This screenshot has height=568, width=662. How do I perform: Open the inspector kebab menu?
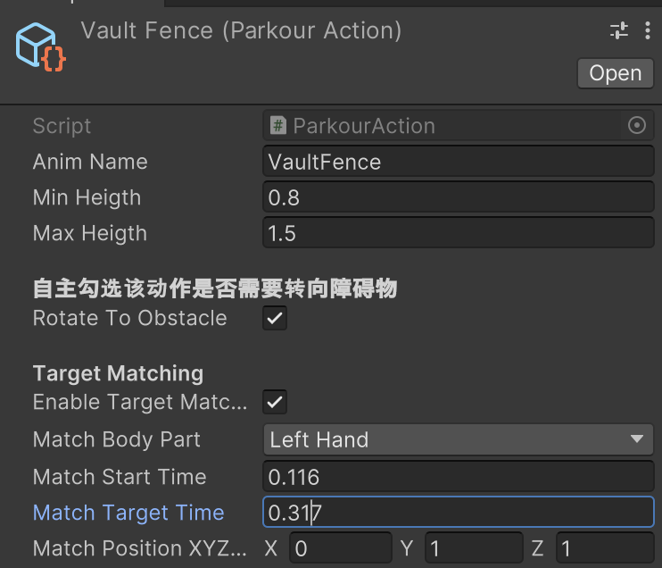648,31
